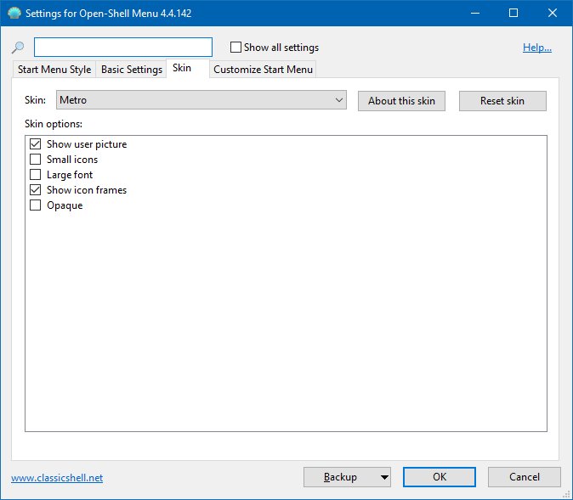573x500 pixels.
Task: Open the Help link
Action: point(536,48)
